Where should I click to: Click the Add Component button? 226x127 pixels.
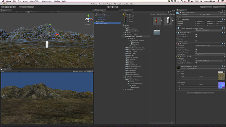point(201,93)
